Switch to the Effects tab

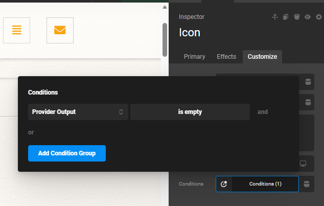pos(226,57)
